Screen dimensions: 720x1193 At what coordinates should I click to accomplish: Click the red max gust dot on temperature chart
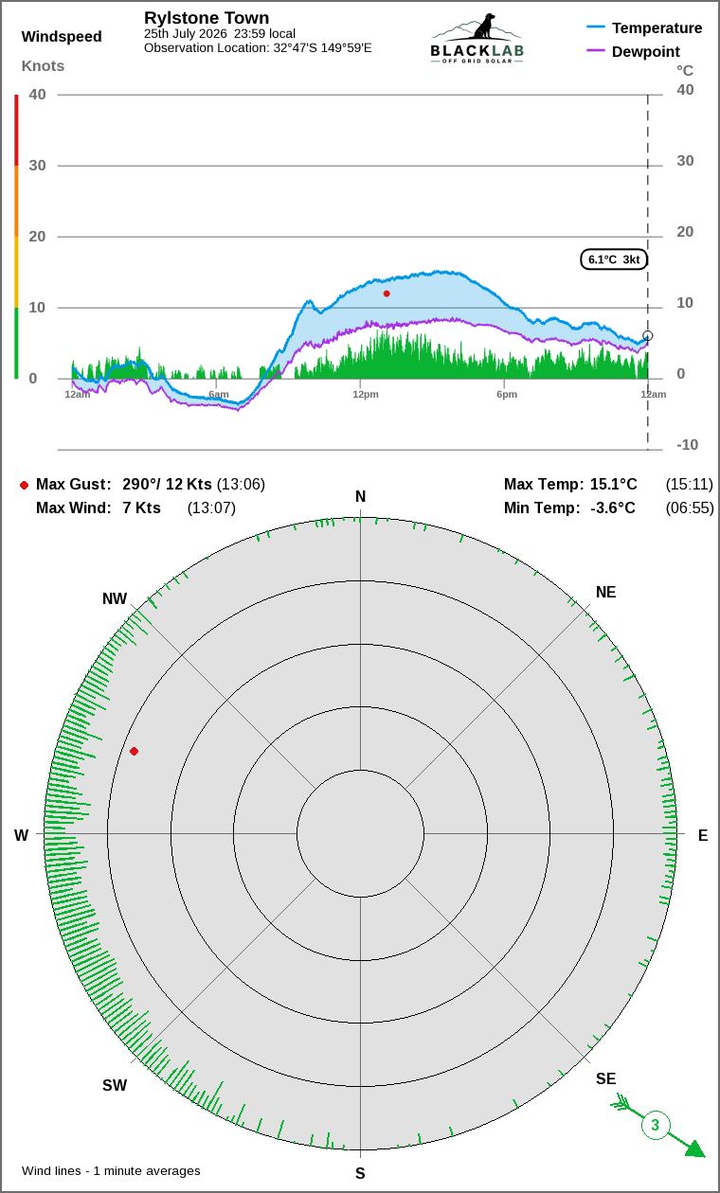(x=387, y=294)
